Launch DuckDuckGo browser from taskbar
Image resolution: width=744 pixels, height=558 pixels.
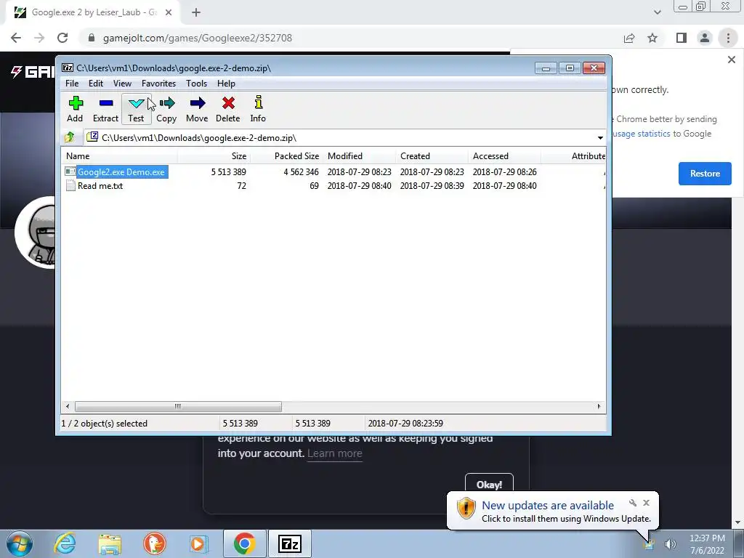click(154, 543)
